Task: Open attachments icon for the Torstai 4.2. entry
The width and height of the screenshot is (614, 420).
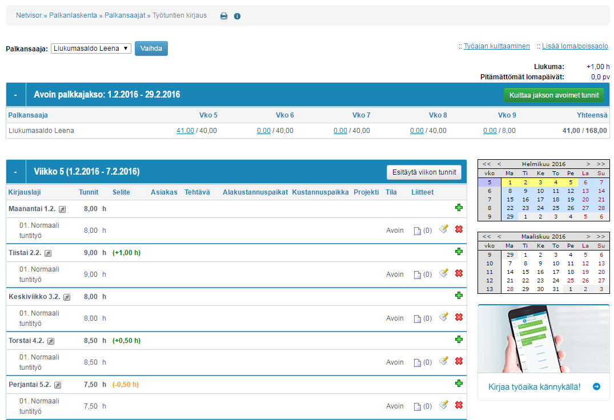Action: [417, 362]
